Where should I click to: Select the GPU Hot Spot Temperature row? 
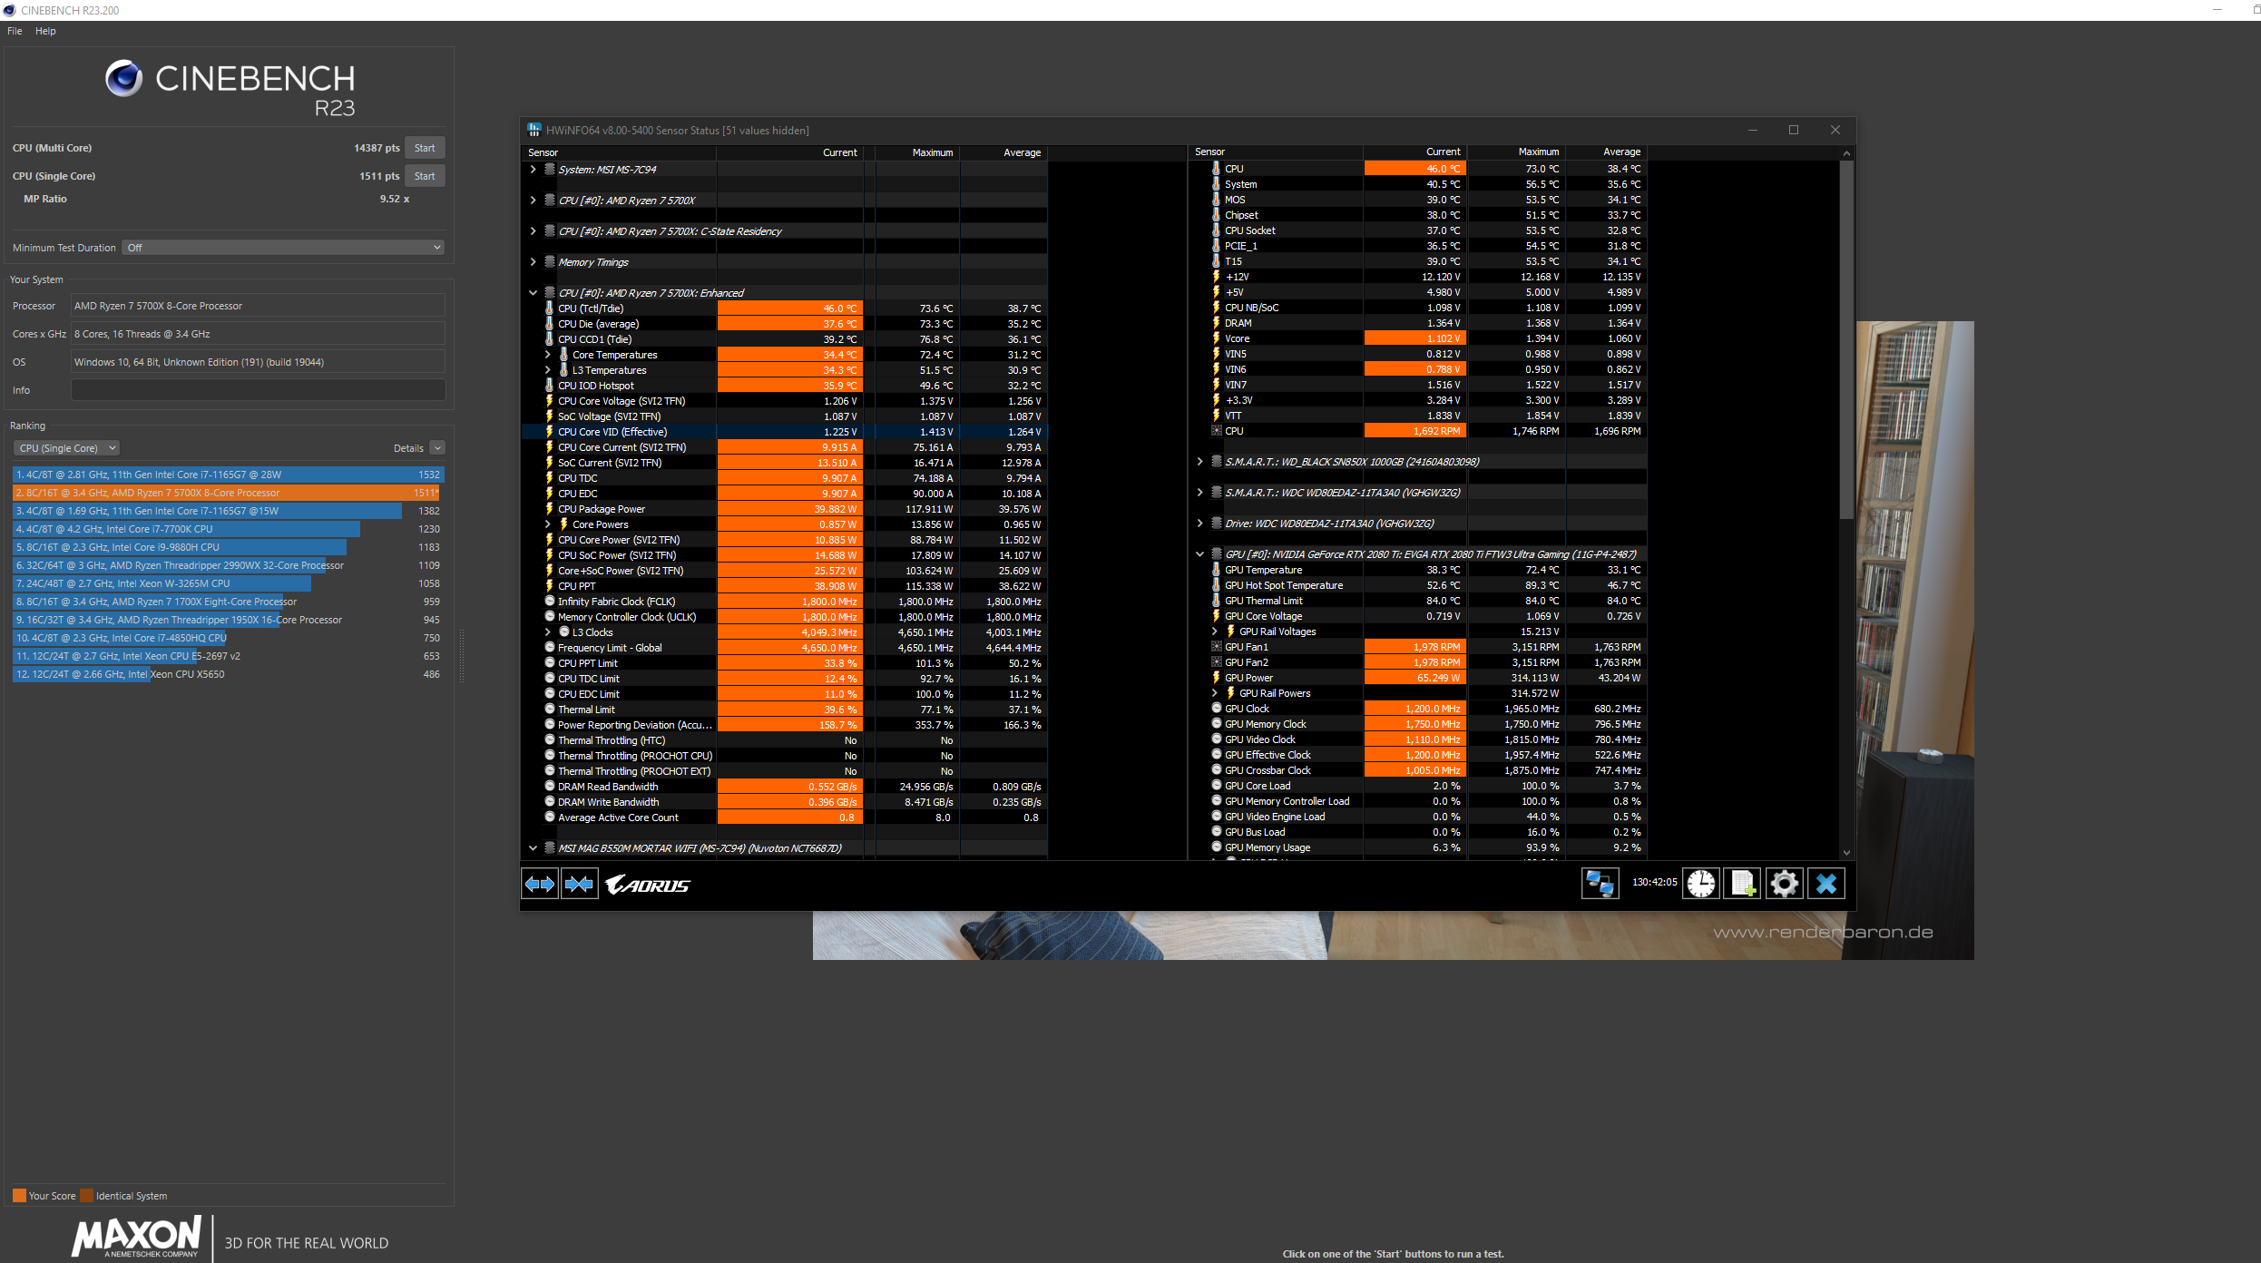[x=1418, y=585]
